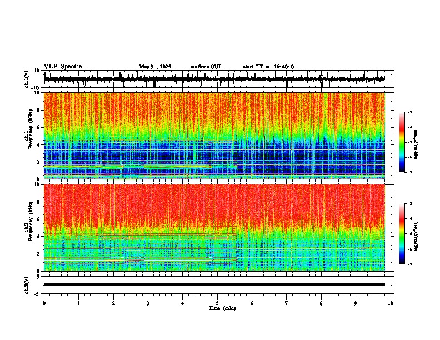Click the '-3' tick on ch.1 color bar
The image size is (440, 340).
410,112
